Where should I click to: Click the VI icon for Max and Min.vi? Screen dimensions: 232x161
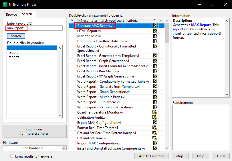click(x=155, y=36)
